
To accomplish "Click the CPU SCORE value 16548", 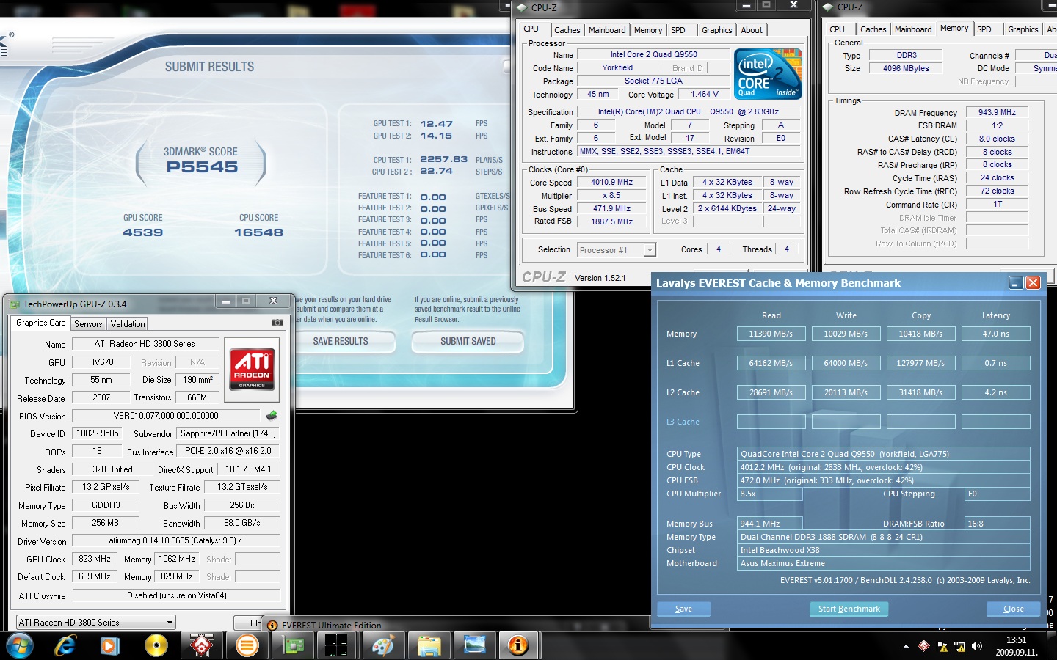I will (258, 232).
